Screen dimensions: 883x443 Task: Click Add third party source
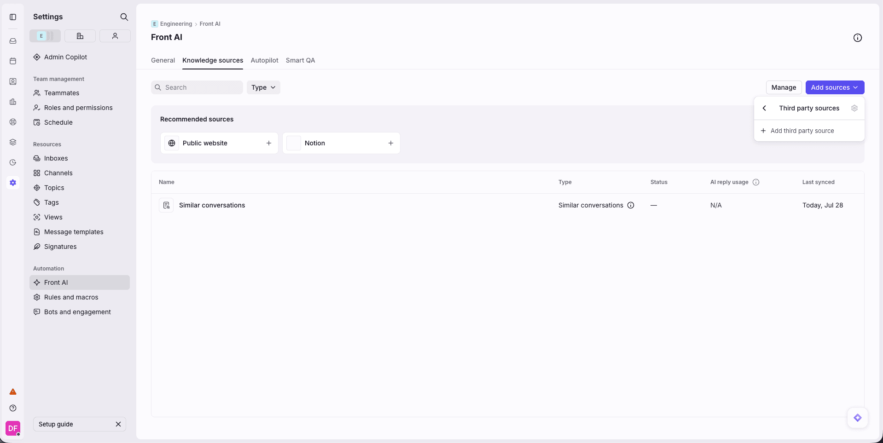(809, 131)
